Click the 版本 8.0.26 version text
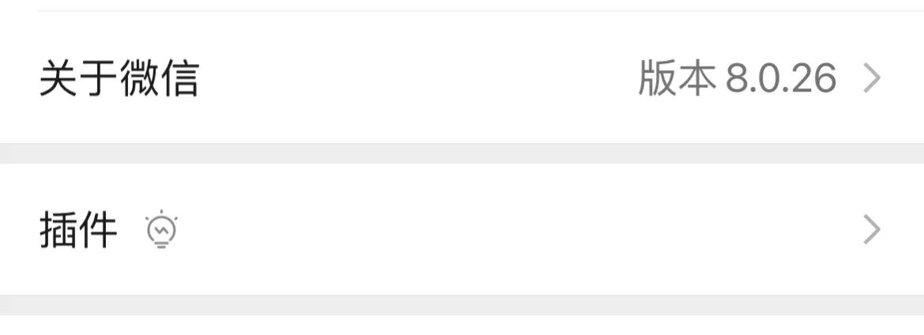 click(737, 78)
